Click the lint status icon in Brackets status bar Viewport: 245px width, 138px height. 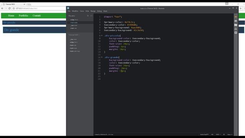click(224, 135)
